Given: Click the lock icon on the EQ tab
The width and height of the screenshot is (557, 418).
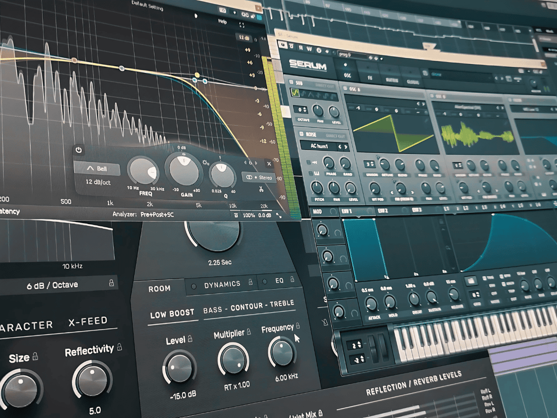Looking at the screenshot, I should [x=292, y=280].
